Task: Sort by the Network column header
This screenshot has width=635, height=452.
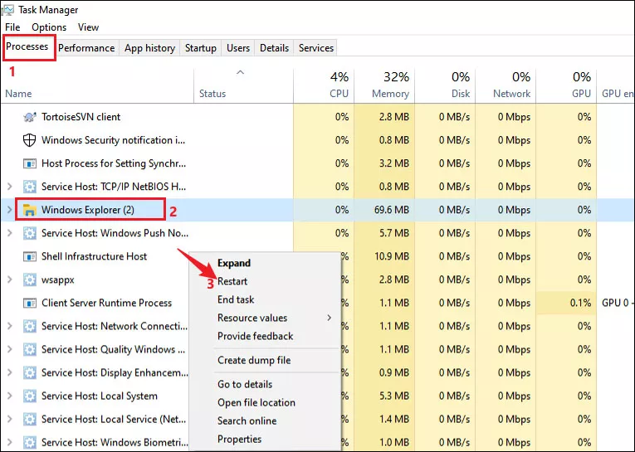Action: (506, 85)
